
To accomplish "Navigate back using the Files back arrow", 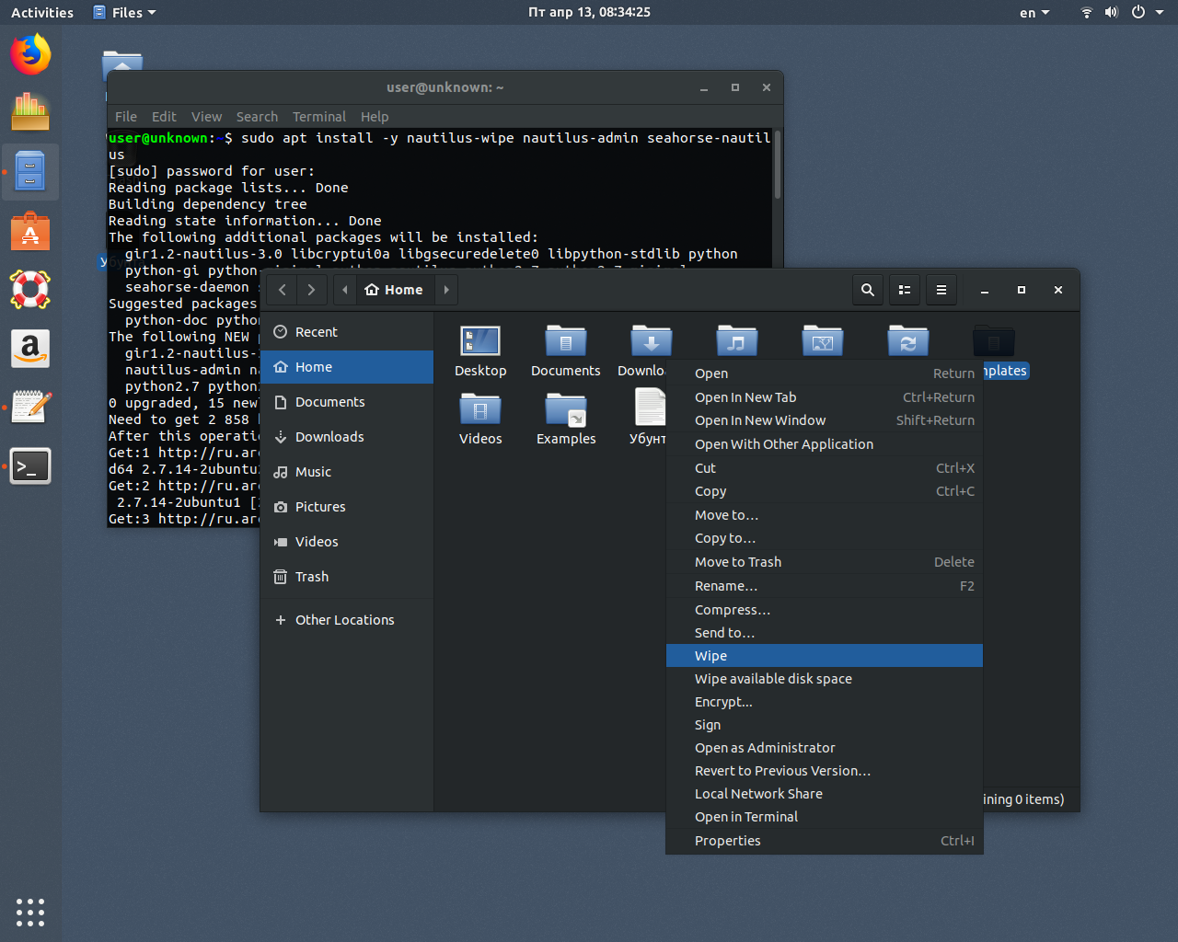I will tap(283, 290).
